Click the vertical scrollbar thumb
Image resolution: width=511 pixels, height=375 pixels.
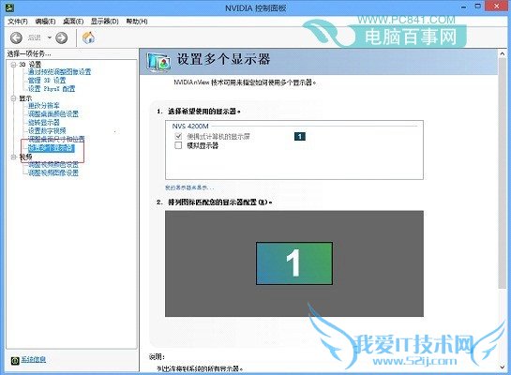point(503,173)
